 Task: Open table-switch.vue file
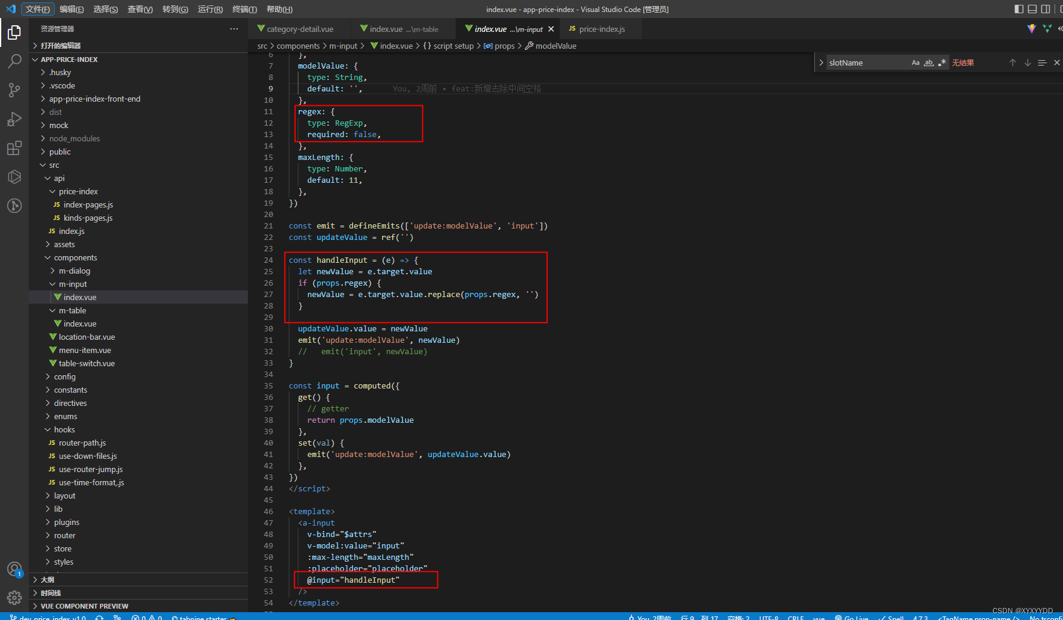click(x=138, y=363)
